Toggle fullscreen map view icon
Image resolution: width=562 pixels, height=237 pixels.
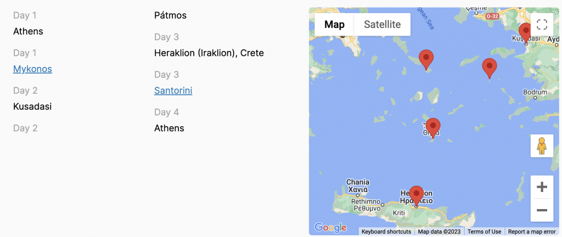click(542, 25)
